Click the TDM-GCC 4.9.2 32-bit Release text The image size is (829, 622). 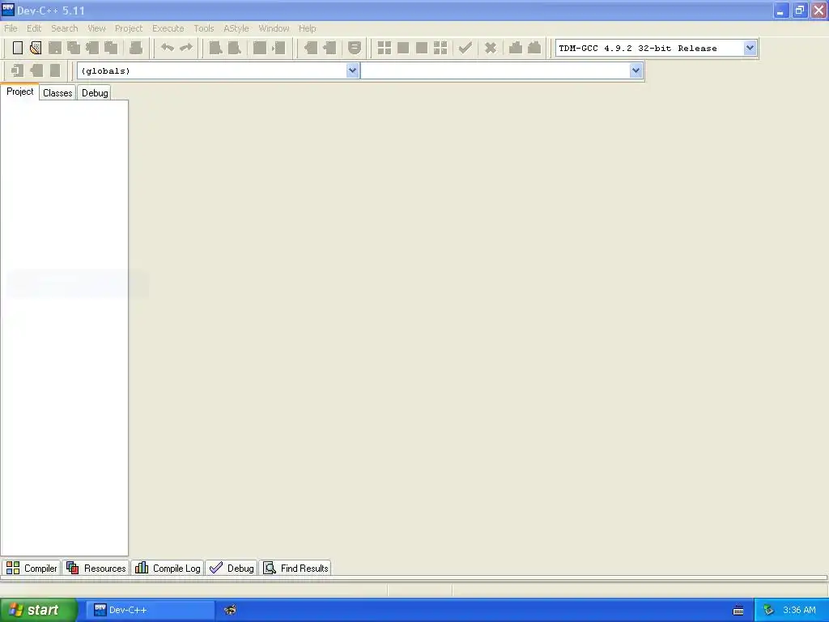click(638, 48)
